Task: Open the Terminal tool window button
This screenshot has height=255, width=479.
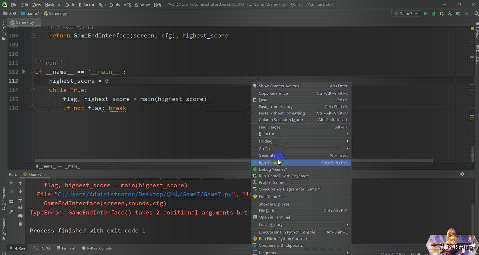Action: pyautogui.click(x=66, y=248)
